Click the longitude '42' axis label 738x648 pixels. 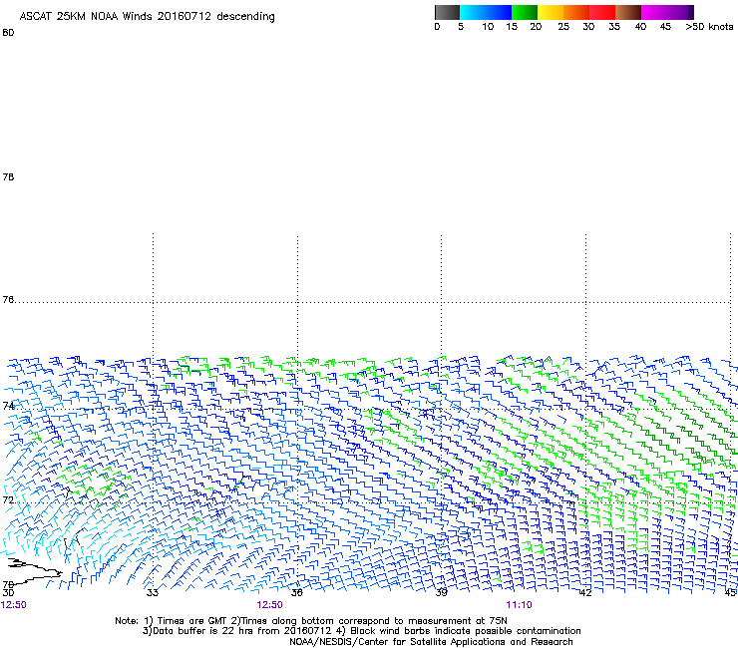click(x=585, y=592)
